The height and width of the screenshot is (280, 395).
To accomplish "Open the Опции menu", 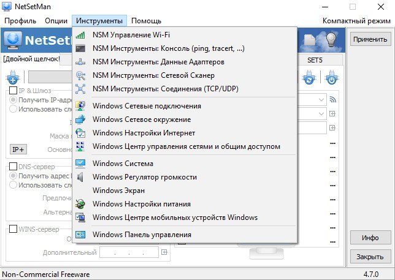I will click(x=56, y=21).
